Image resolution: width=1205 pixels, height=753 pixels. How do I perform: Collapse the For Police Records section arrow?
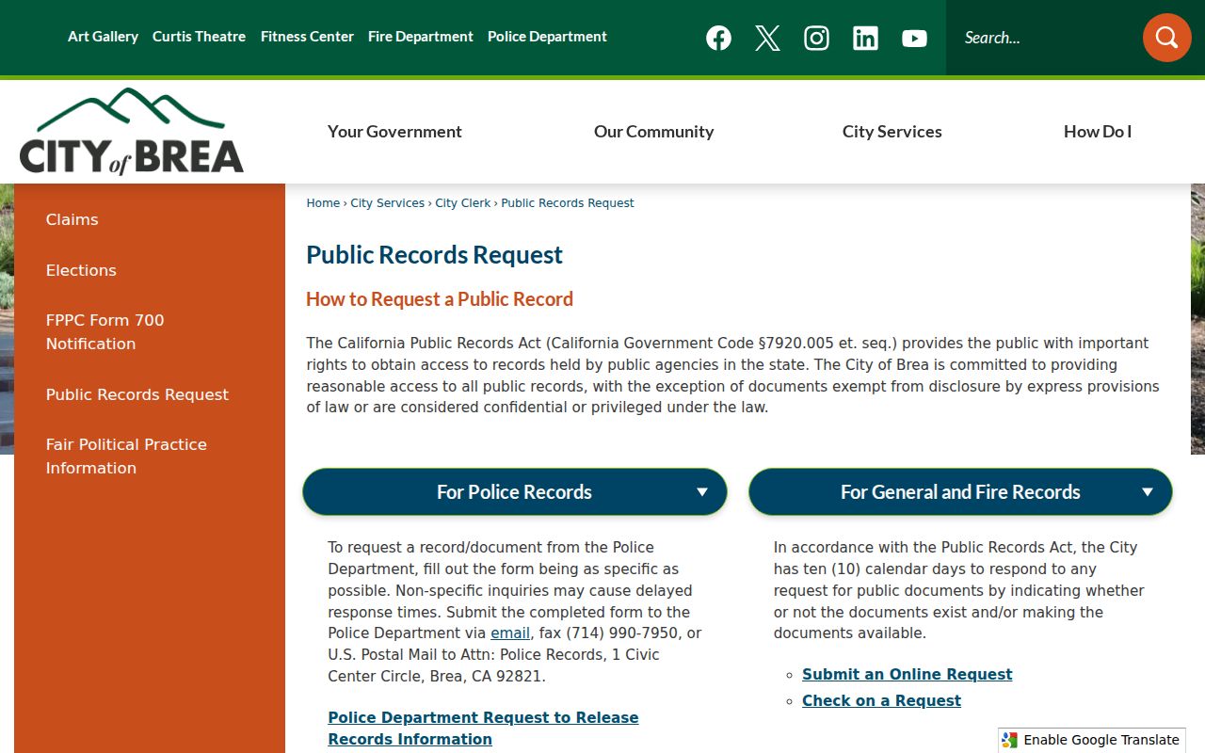pos(701,492)
